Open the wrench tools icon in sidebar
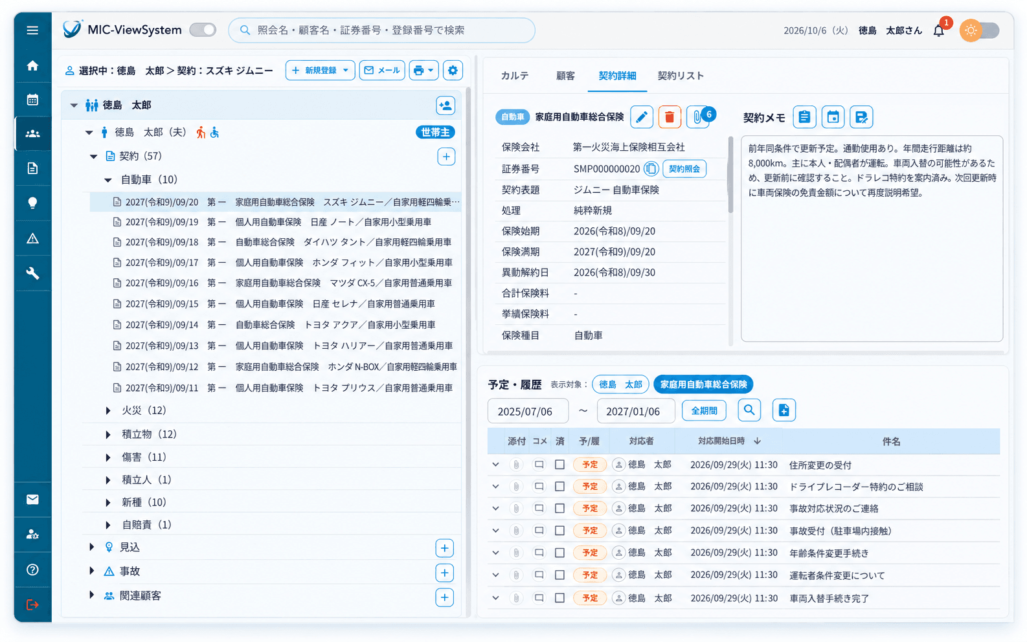This screenshot has height=642, width=1027. [x=32, y=273]
